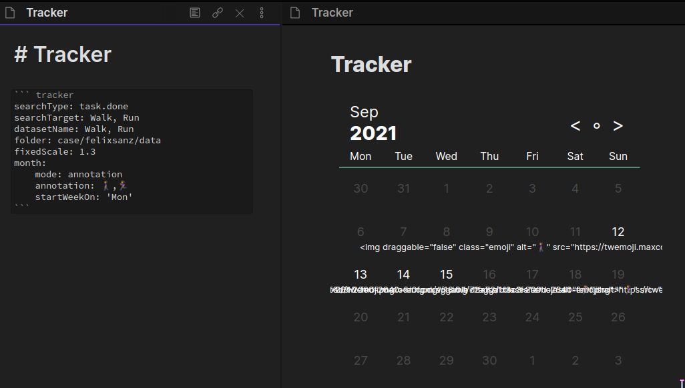Click the Mon weekday header

pos(361,156)
